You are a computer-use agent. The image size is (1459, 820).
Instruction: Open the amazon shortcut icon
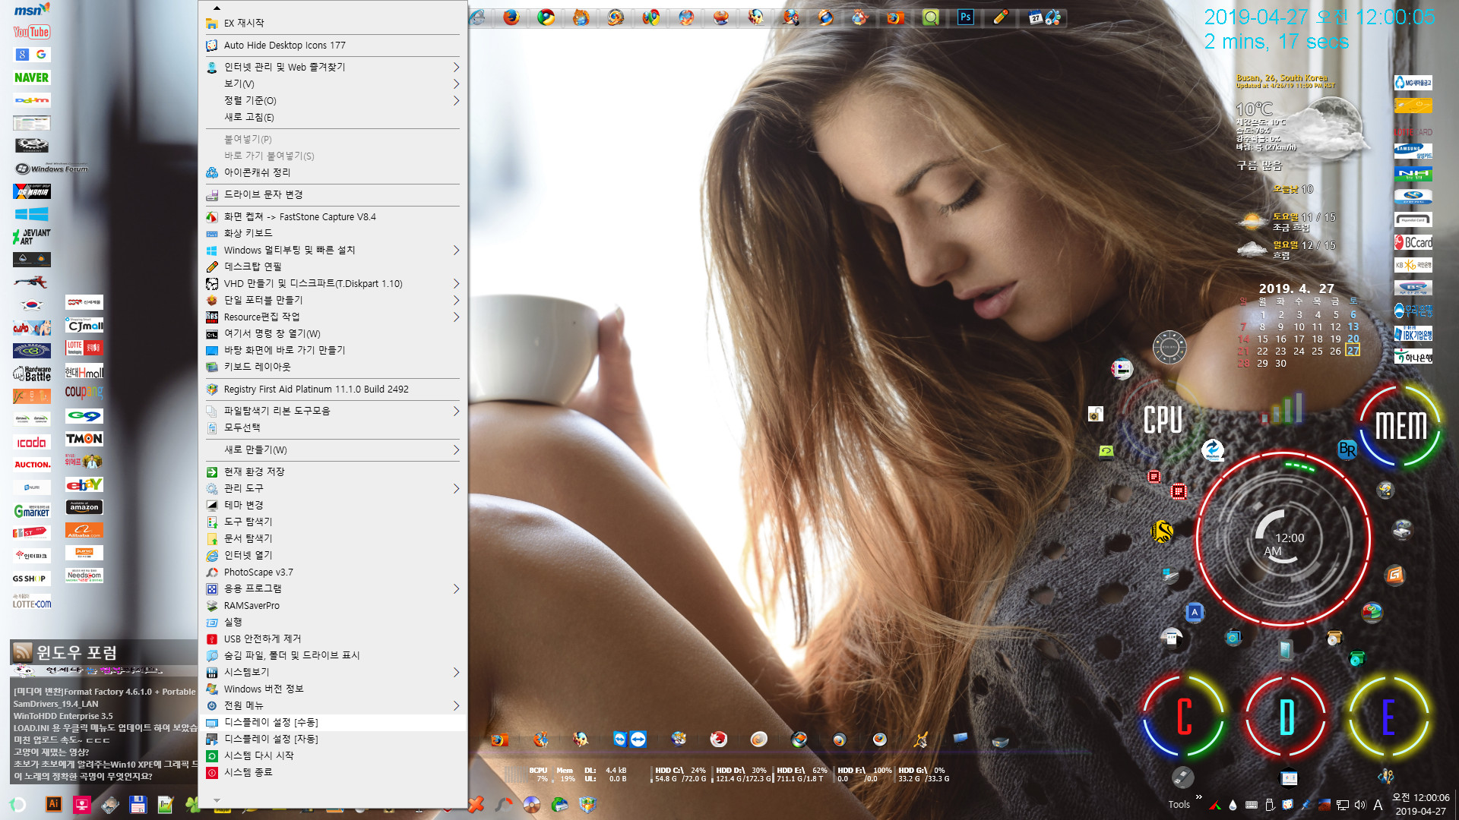(x=84, y=507)
